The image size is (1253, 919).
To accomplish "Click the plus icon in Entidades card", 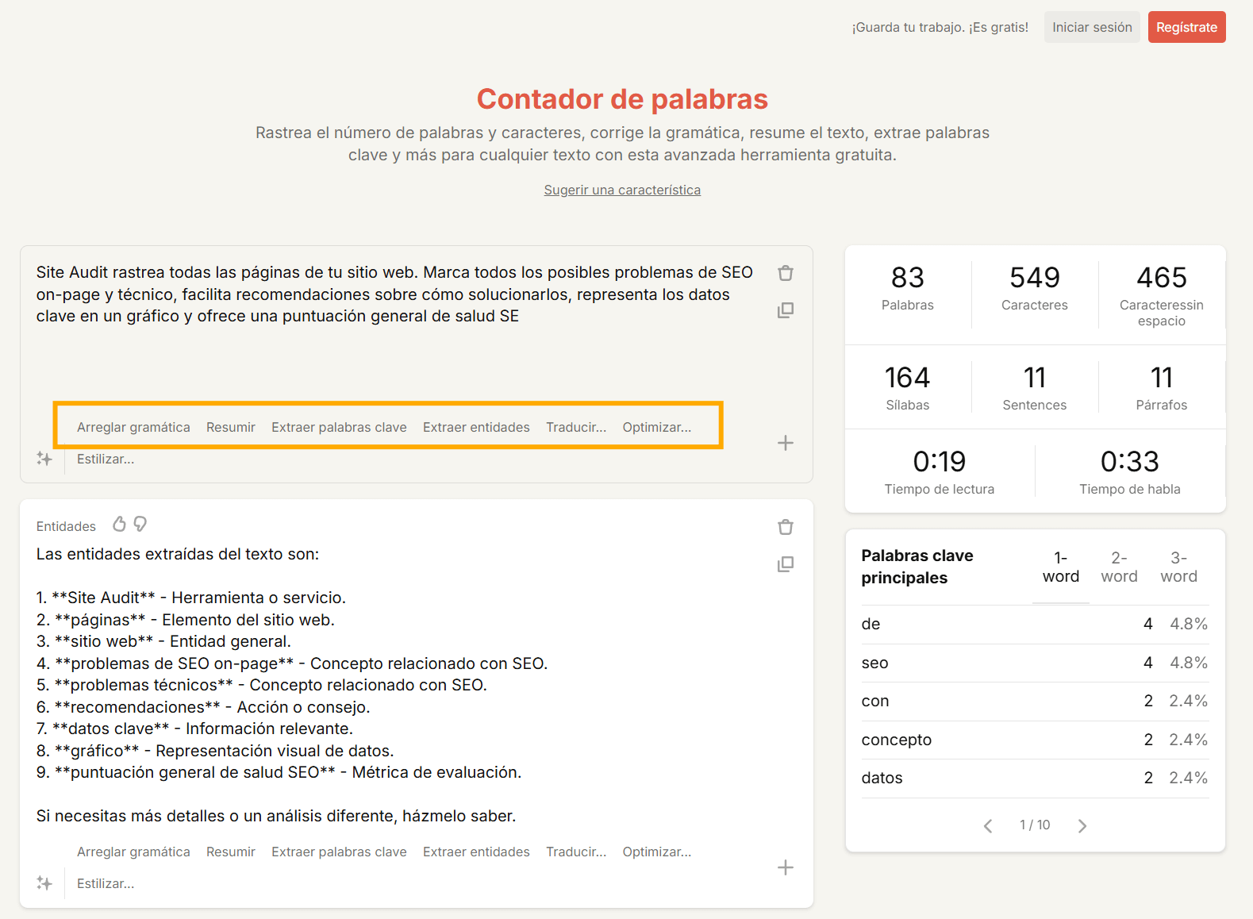I will 786,867.
